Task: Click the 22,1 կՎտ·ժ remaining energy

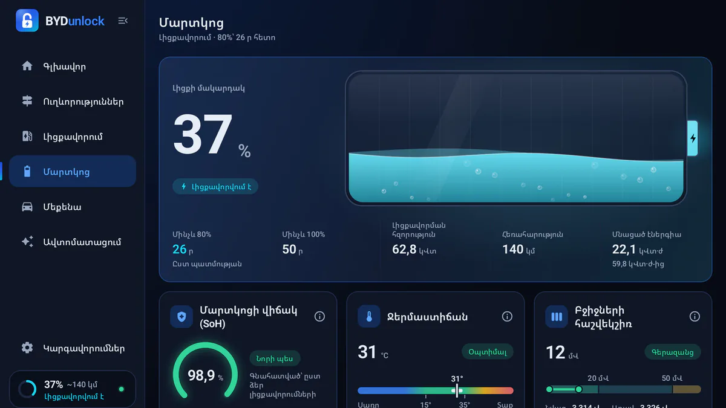Action: [x=639, y=250]
